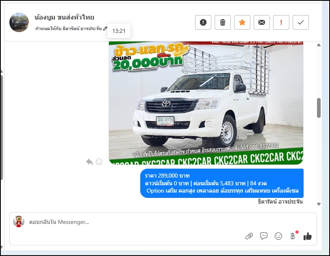Viewport: 330px width, 256px height.
Task: Edit assignee with pencil icon
Action: [x=105, y=28]
